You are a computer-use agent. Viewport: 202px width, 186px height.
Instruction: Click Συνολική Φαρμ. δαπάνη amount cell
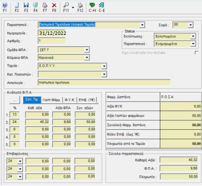pos(181,125)
